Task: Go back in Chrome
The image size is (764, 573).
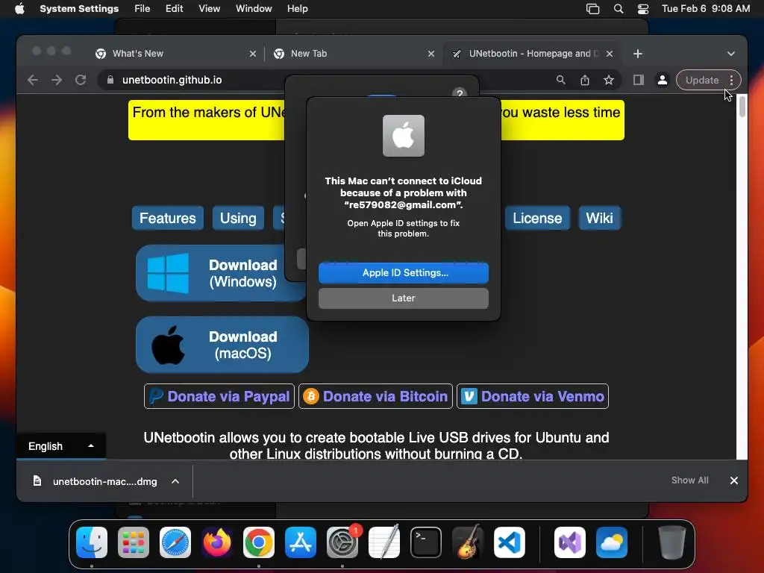Action: [33, 80]
